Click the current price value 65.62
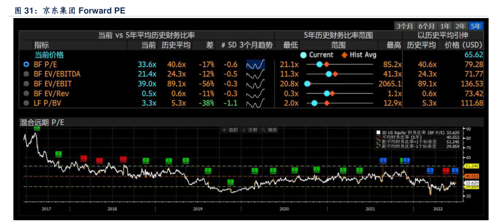Viewport: 495px width, 222px height. pyautogui.click(x=474, y=55)
